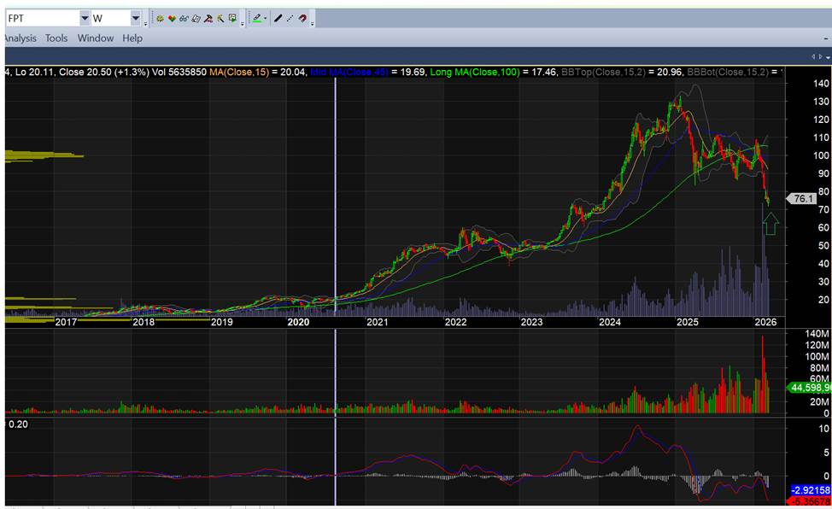
Task: Click the 2017 label on time axis
Action: [66, 322]
